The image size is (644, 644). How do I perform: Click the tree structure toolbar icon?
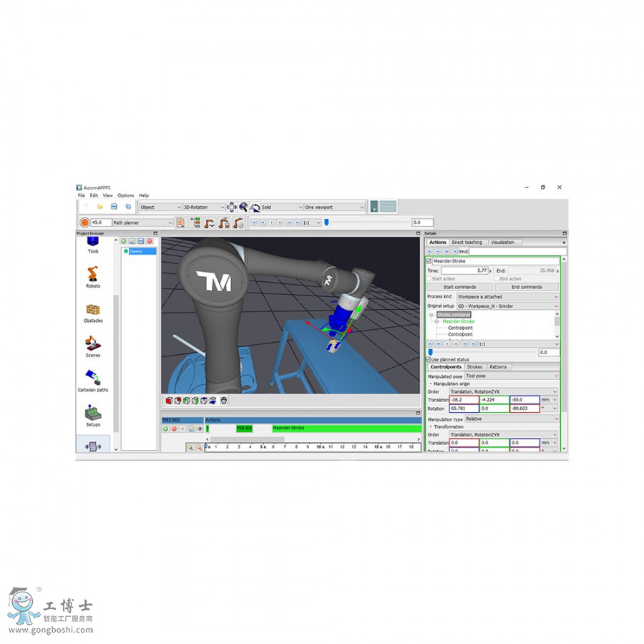[x=195, y=223]
